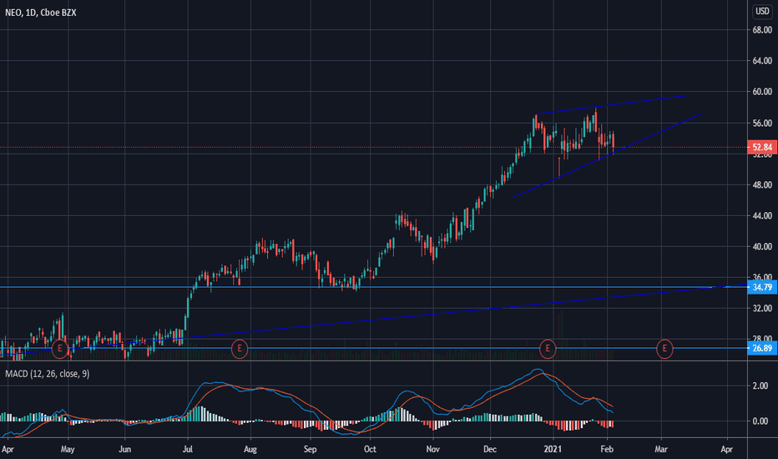
Task: Click the Sep label on time axis
Action: pos(310,449)
